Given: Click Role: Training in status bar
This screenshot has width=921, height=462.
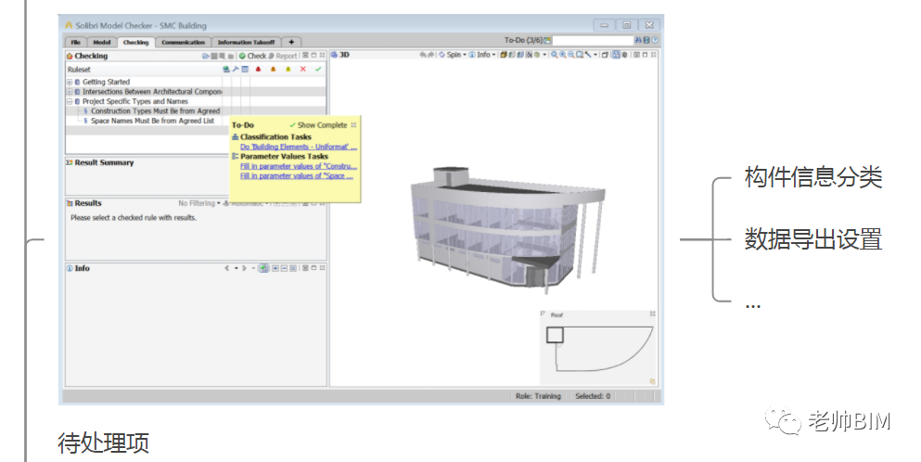Looking at the screenshot, I should (538, 396).
